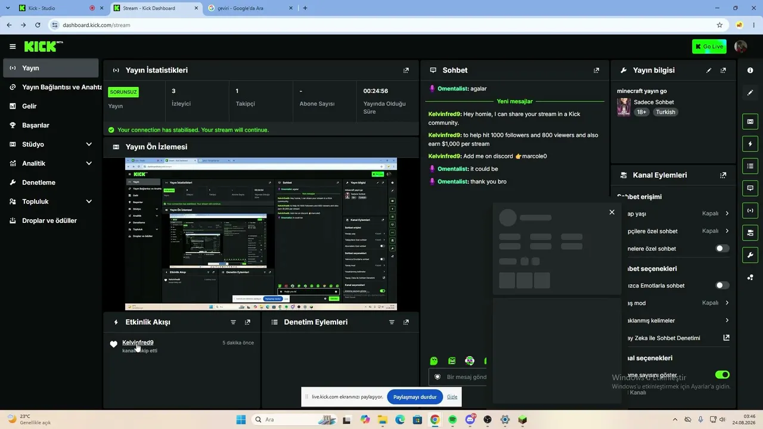
Task: Pop out the Yayın İstatistikleri panel
Action: (x=406, y=70)
